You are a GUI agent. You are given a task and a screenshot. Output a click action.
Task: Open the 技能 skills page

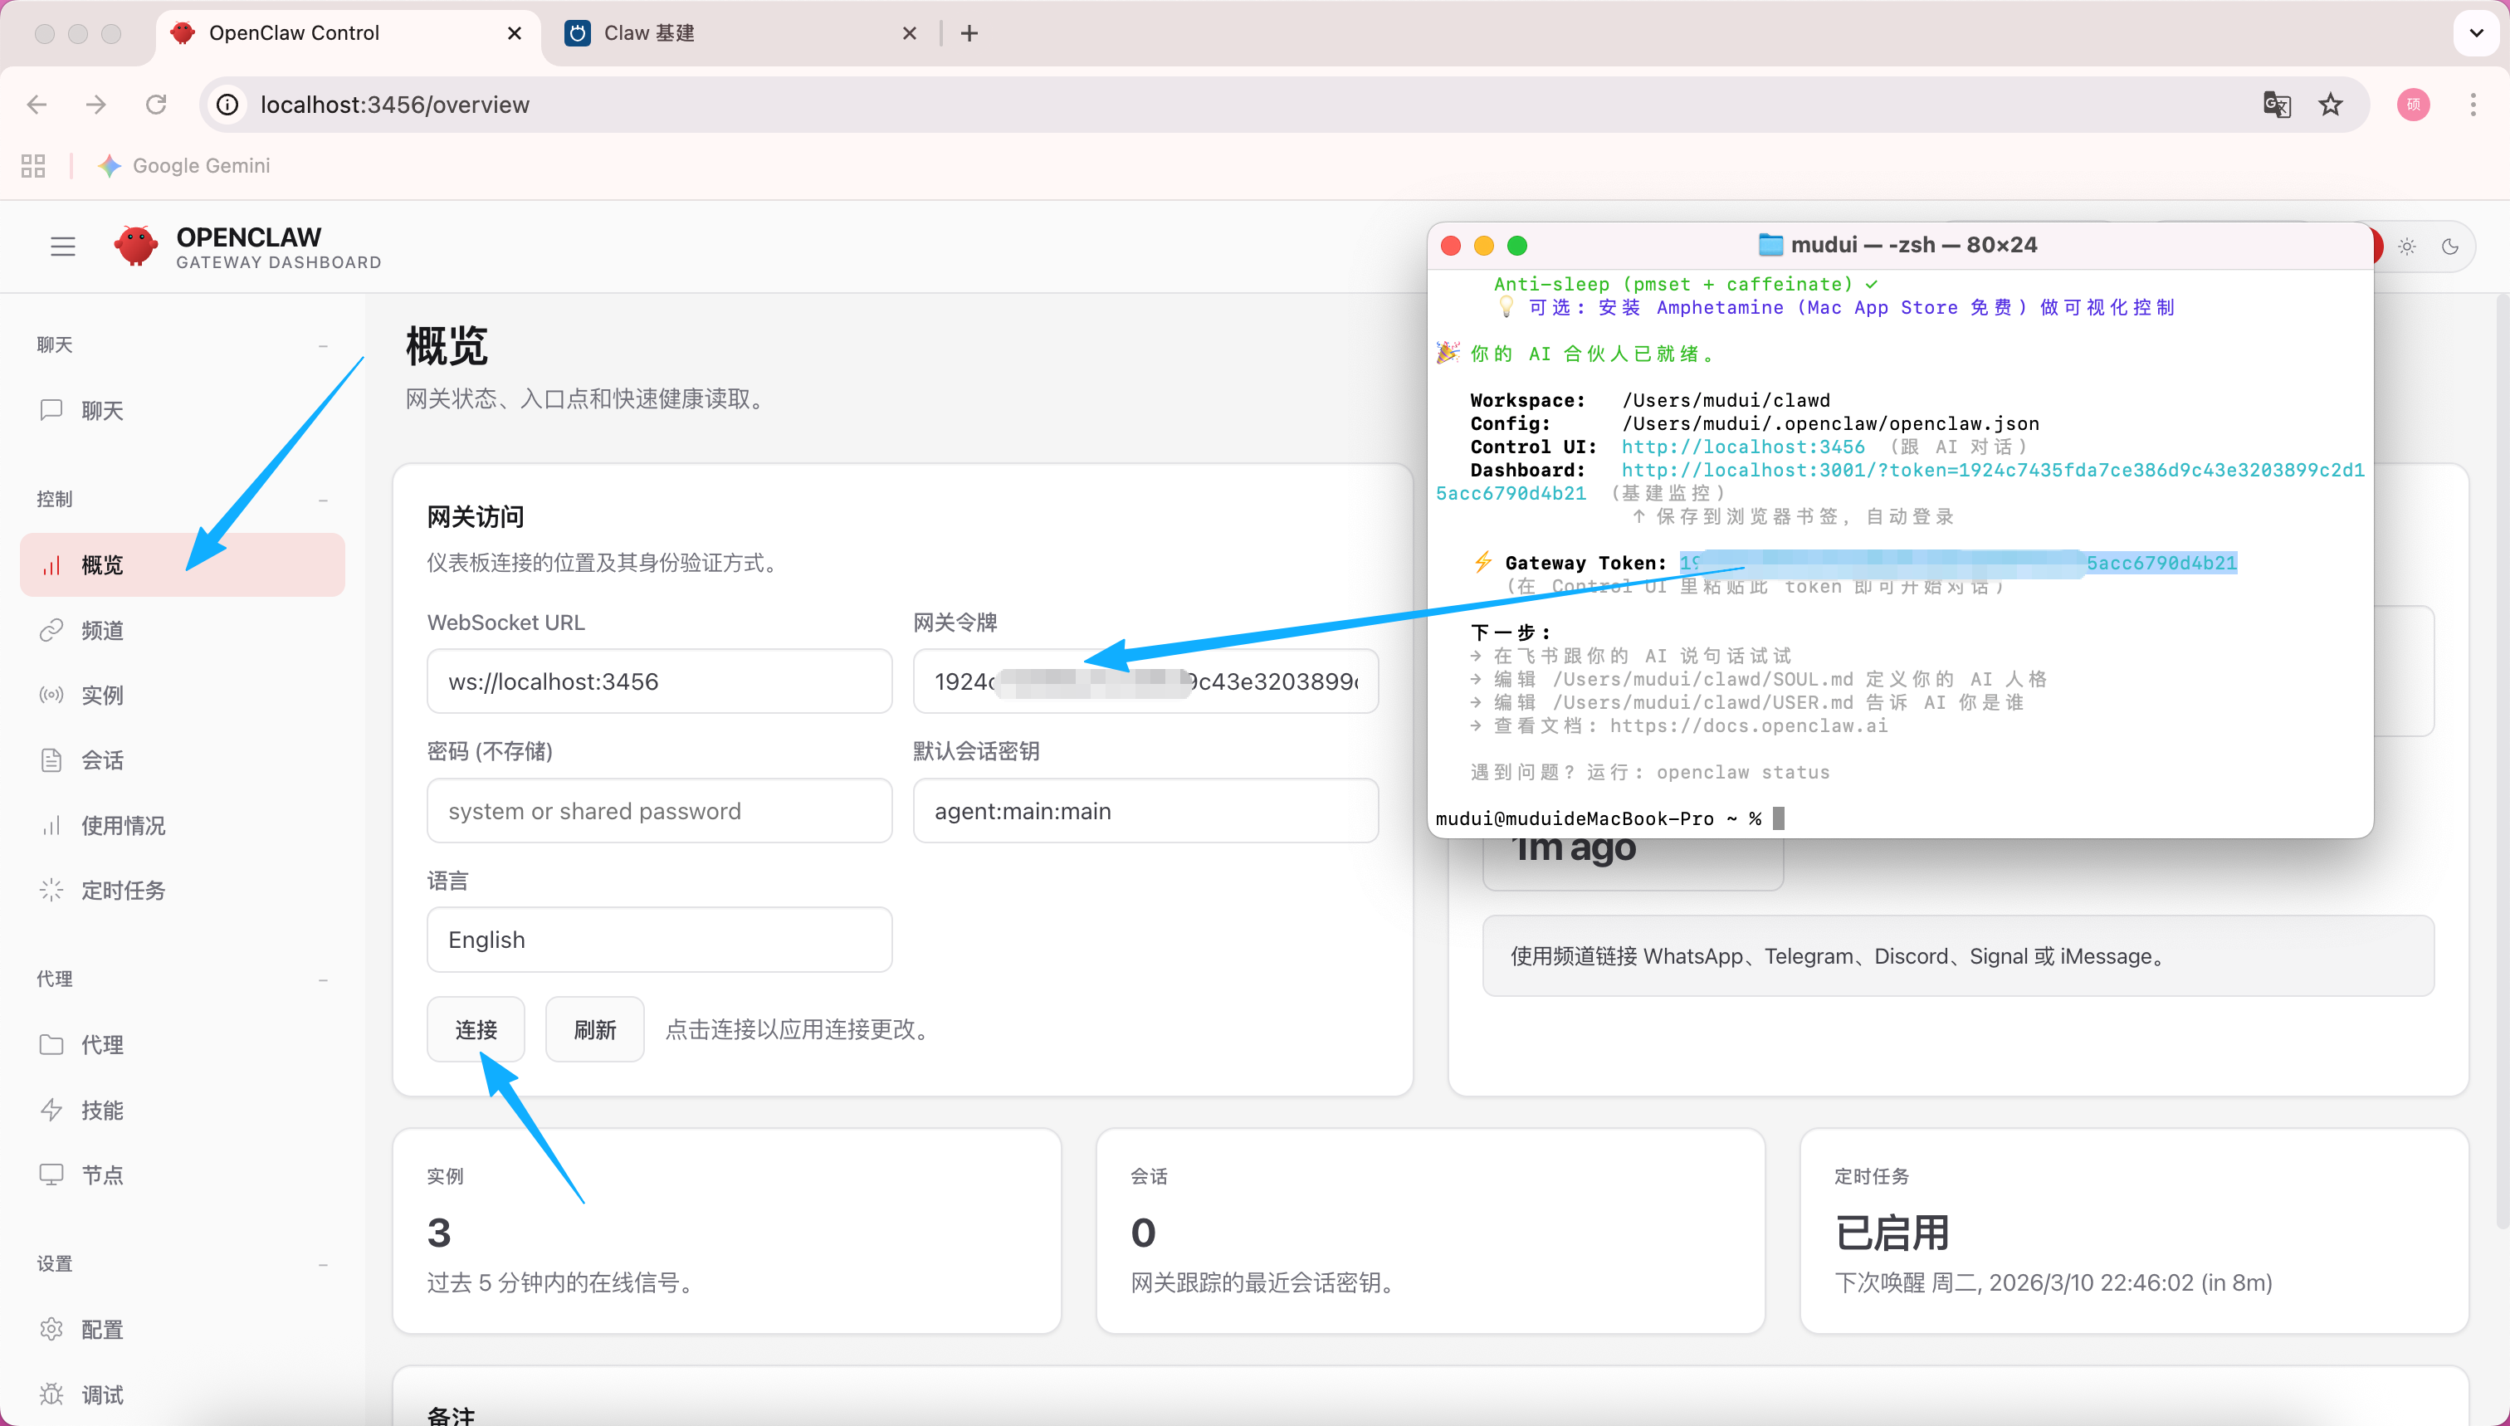pos(102,1110)
